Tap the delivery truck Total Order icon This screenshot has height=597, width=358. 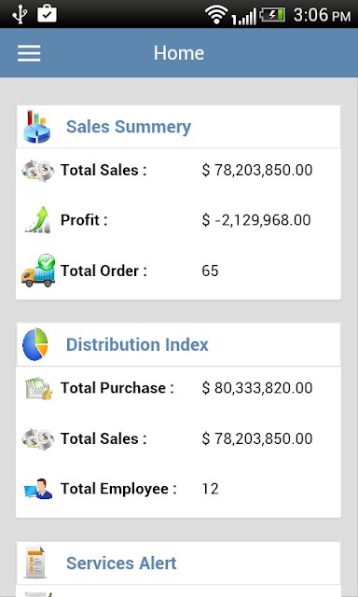coord(38,271)
